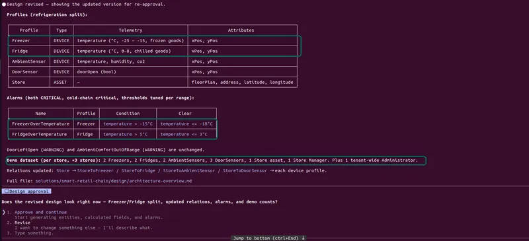Click the 'AmbientSensor' profile cell
The width and height of the screenshot is (529, 241).
pos(29,61)
